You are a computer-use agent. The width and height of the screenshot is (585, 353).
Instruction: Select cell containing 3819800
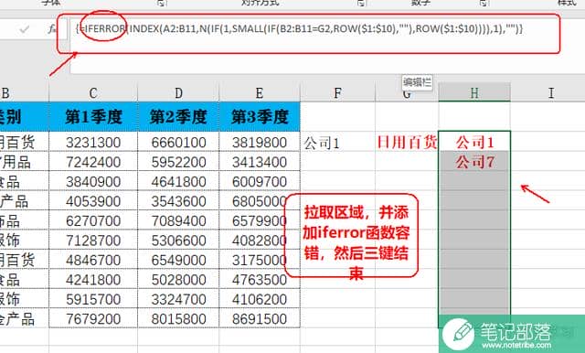click(260, 142)
